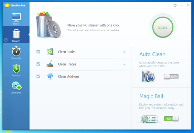Click the Uninstaller label in sidebar
This screenshot has height=133, width=194.
pos(16,93)
